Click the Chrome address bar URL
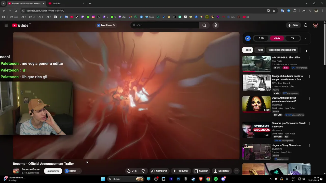This screenshot has width=326, height=183. pos(45,11)
